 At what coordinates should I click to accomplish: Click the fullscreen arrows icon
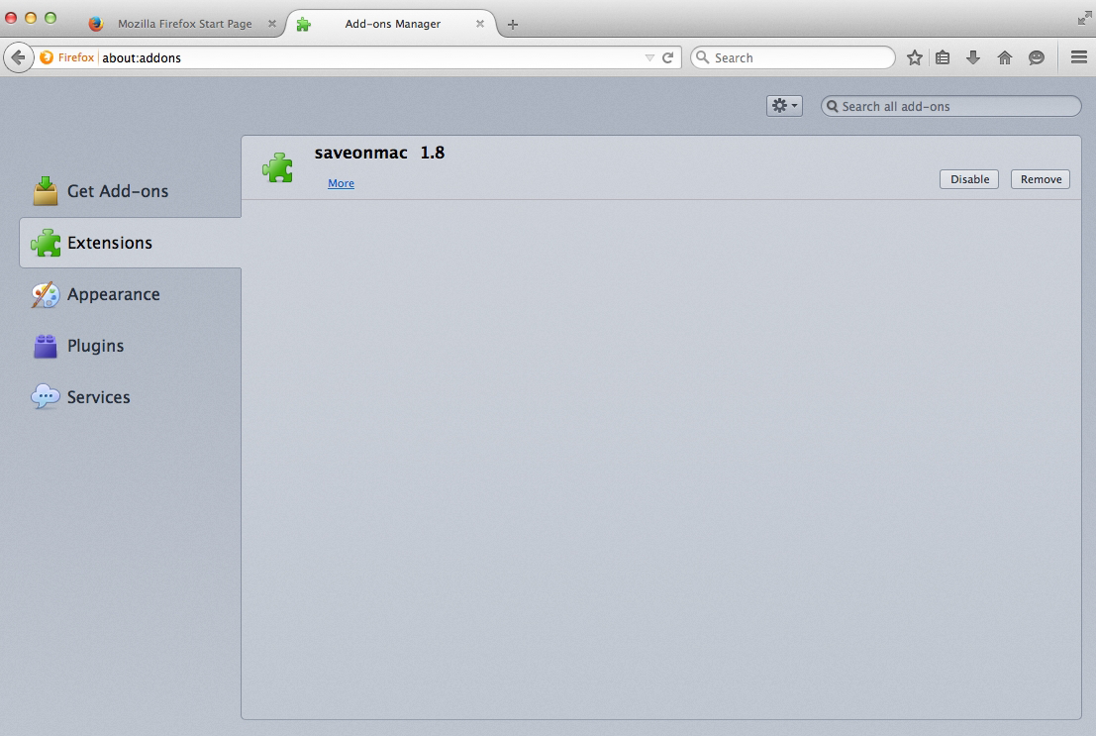click(x=1084, y=18)
